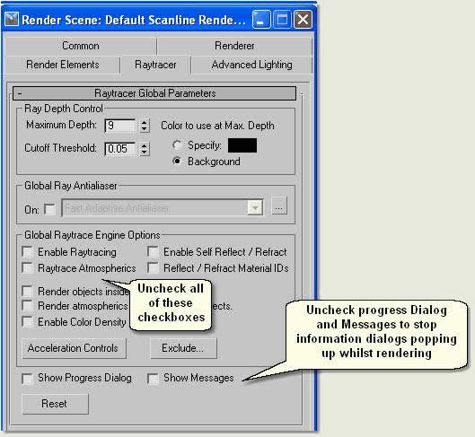Click the Cutoff Threshold input field

click(120, 149)
